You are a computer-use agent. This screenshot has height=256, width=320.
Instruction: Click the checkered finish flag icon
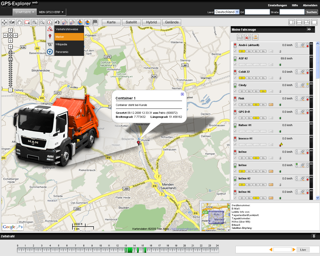(x=95, y=22)
